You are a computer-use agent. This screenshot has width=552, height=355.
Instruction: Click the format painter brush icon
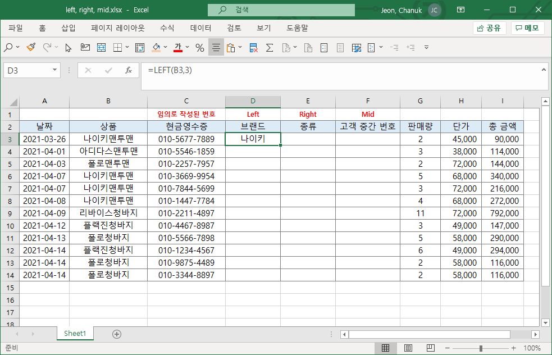(31, 48)
